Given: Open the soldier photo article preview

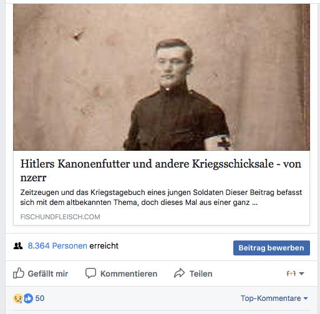Looking at the screenshot, I should pyautogui.click(x=162, y=77).
